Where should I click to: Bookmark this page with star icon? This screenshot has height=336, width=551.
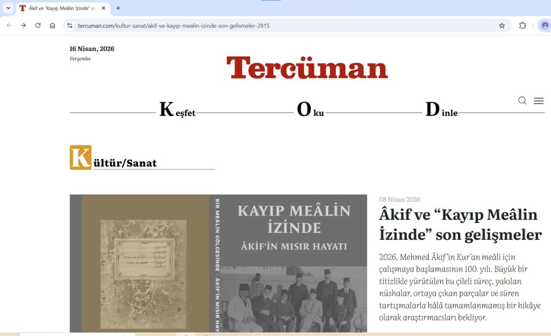(x=501, y=25)
